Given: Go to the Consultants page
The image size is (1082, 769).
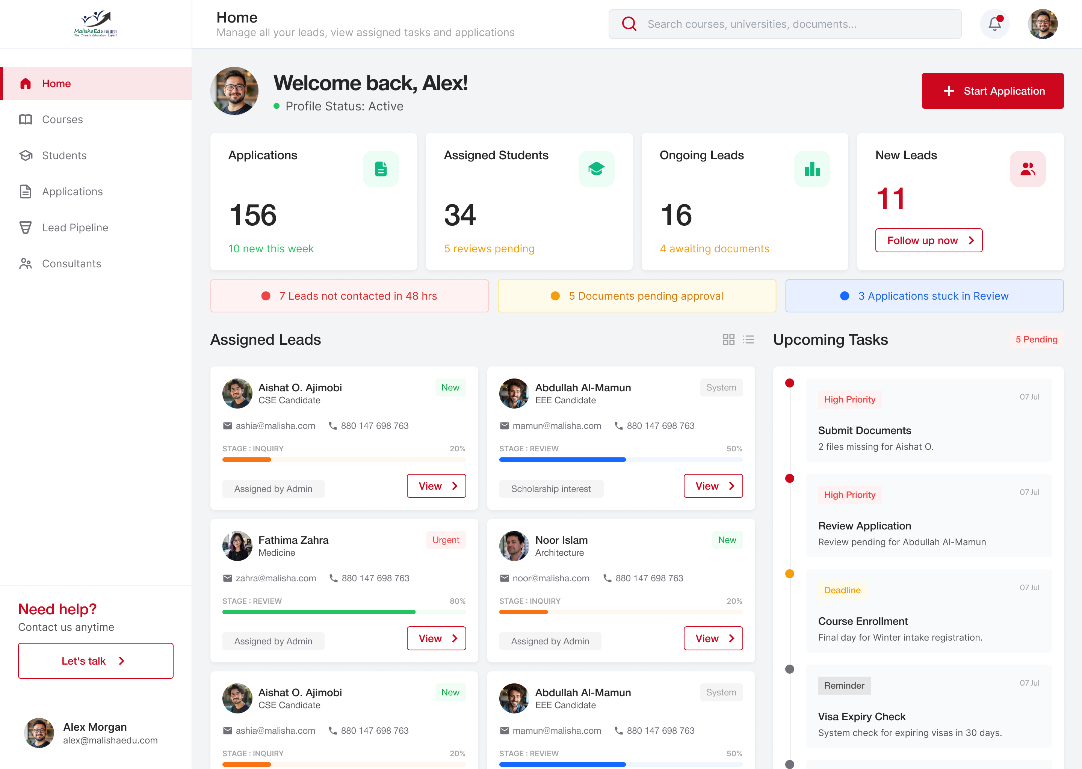Looking at the screenshot, I should tap(71, 264).
